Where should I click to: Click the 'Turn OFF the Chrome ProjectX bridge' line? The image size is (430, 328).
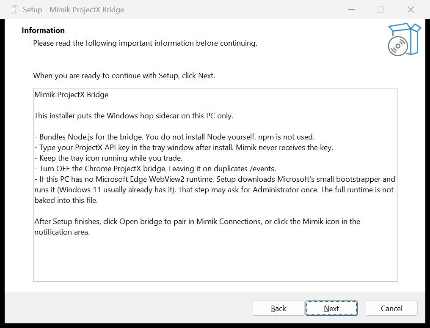click(x=155, y=169)
